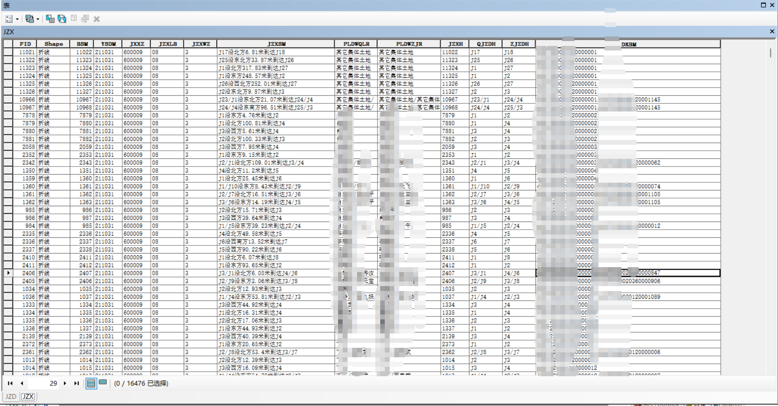Jump to the last record
This screenshot has height=406, width=778.
pos(76,383)
